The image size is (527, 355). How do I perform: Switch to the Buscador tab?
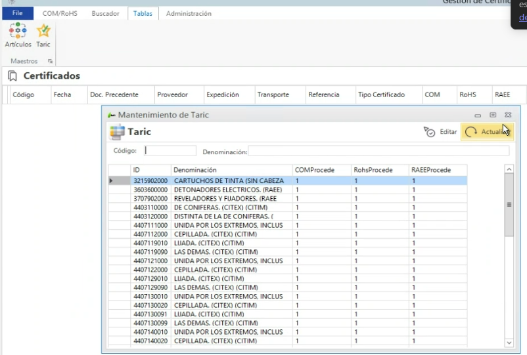[x=106, y=13]
